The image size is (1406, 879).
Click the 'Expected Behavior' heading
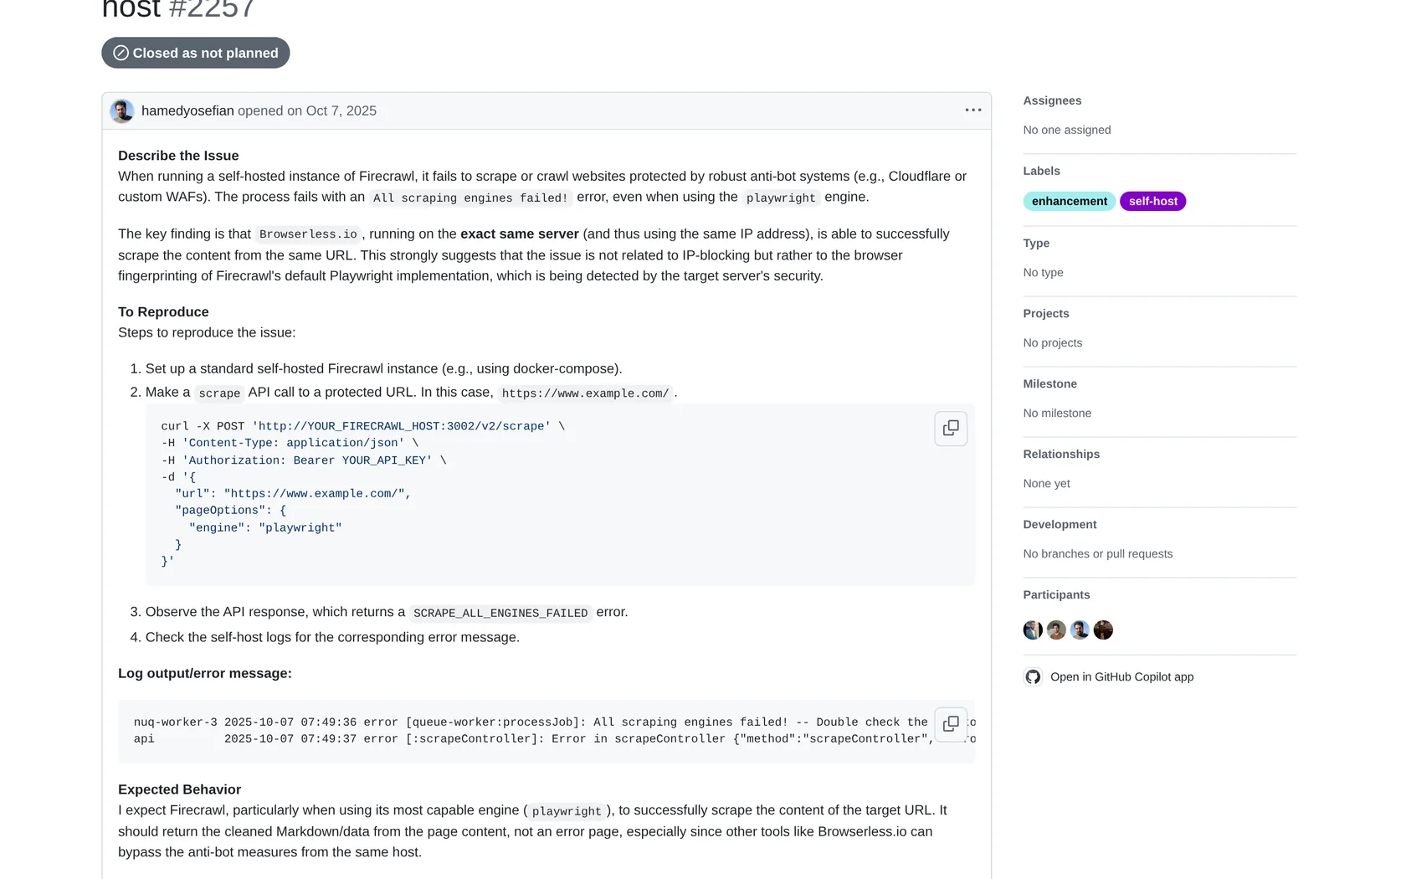(179, 789)
